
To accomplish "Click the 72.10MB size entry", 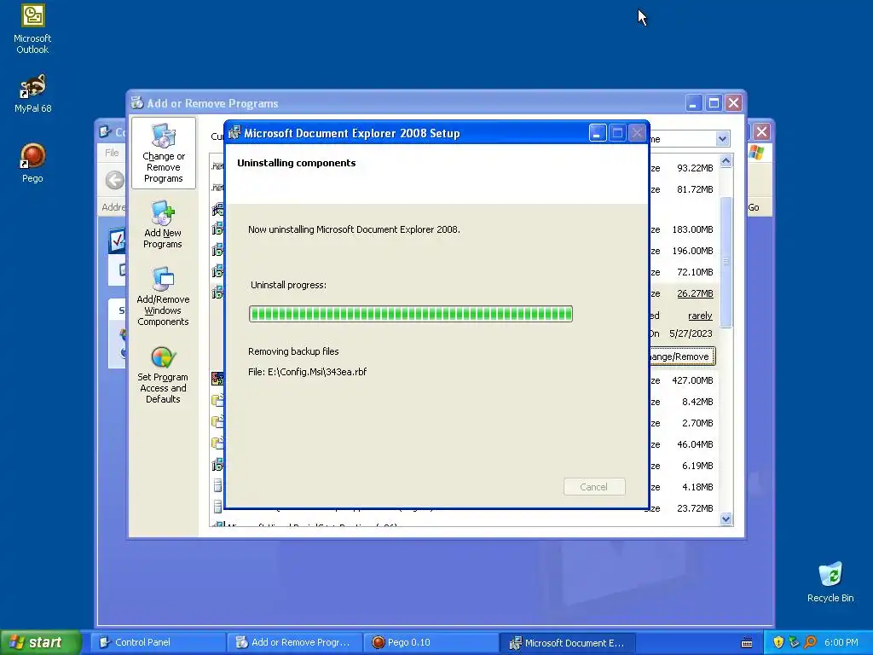I will tap(695, 272).
